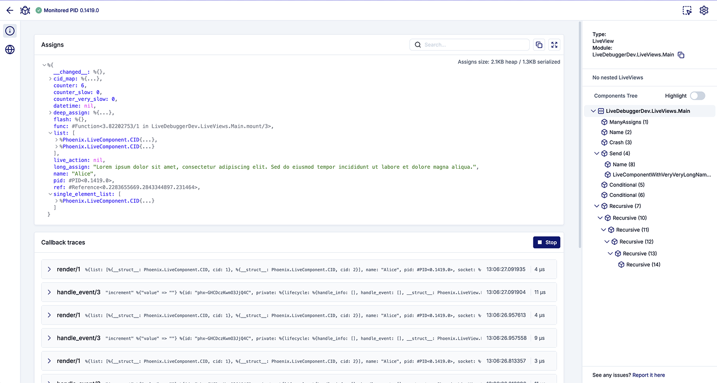Click the Report it here link

[x=648, y=375]
